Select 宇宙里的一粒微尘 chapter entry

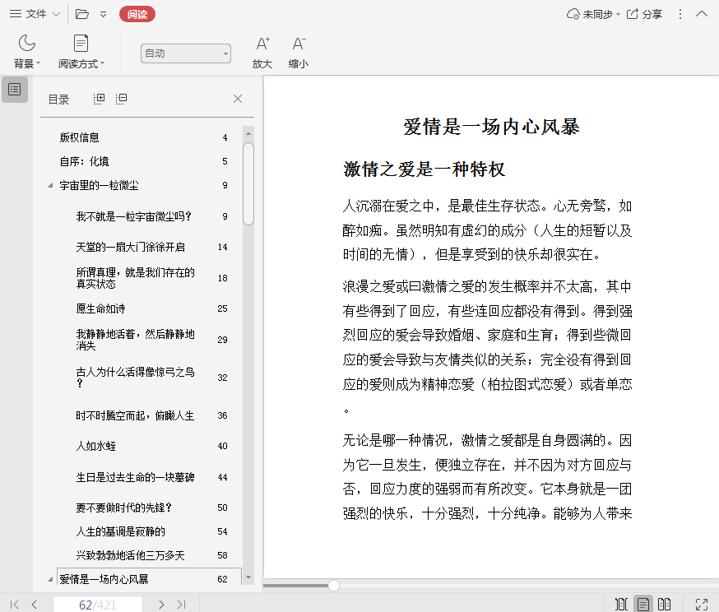(x=99, y=185)
